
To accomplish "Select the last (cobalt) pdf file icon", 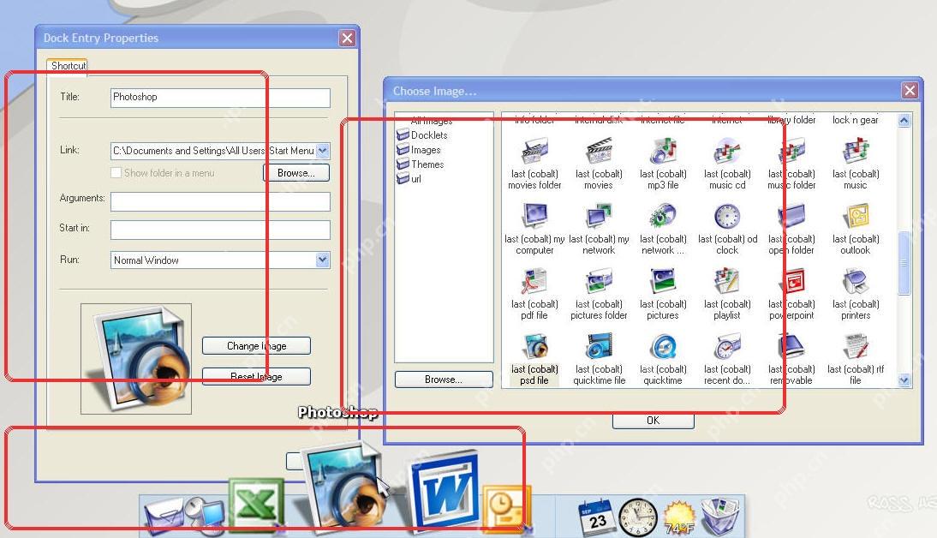I will coord(534,282).
